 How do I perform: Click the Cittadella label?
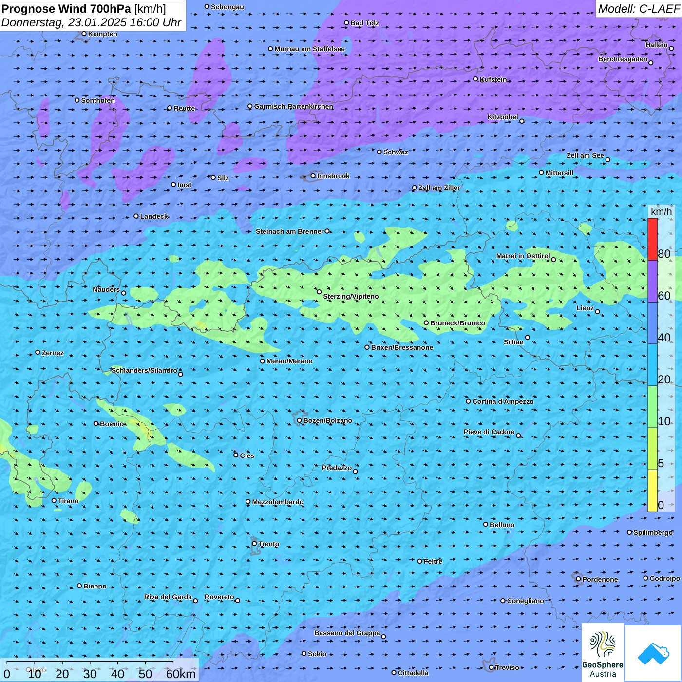(414, 673)
